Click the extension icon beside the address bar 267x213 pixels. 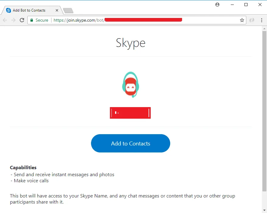(252, 20)
